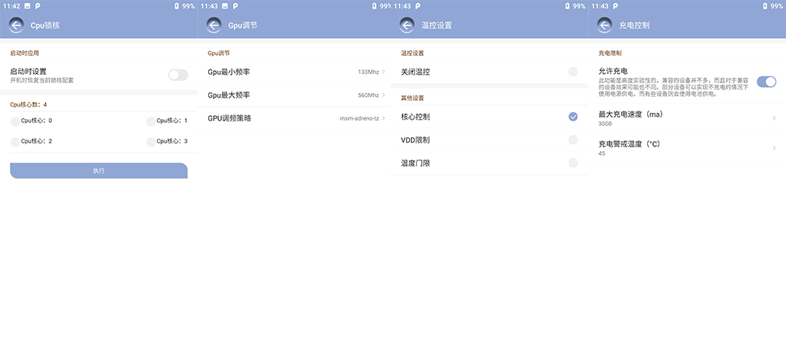The height and width of the screenshot is (351, 786).
Task: Disable the 允许充电 switch
Action: [766, 82]
